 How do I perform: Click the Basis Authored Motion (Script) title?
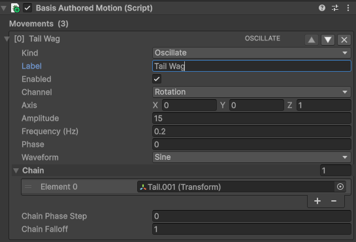94,8
